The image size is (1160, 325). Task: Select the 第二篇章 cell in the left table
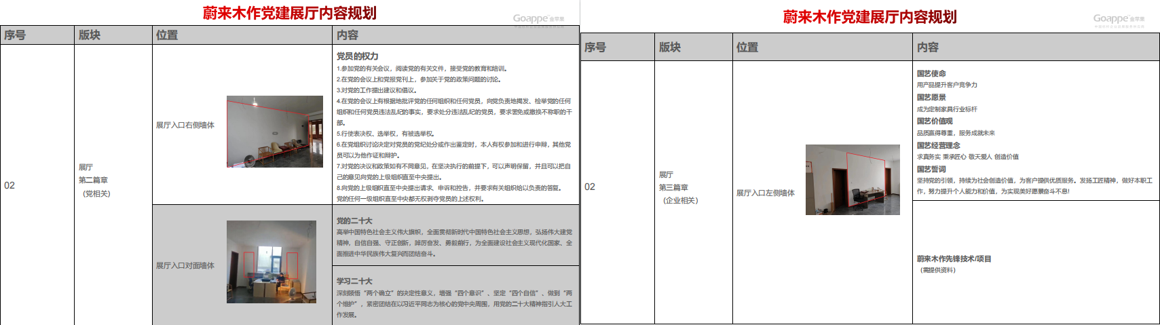tap(94, 180)
